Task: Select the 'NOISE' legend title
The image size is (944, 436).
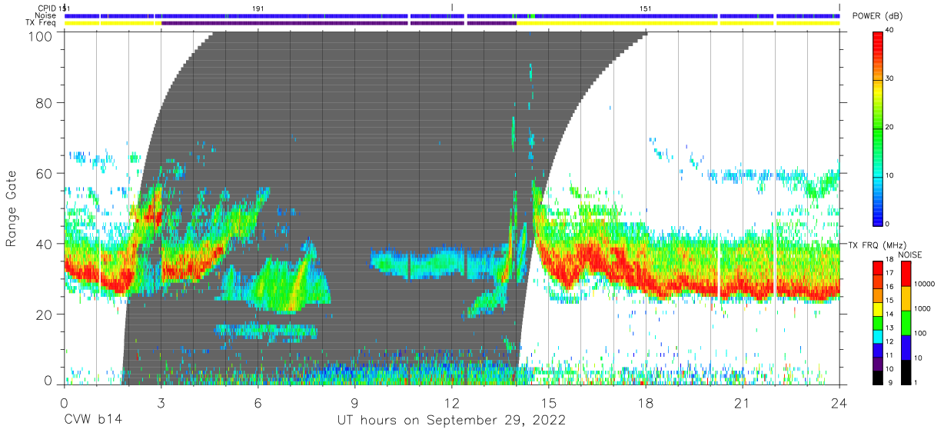Action: 909,255
